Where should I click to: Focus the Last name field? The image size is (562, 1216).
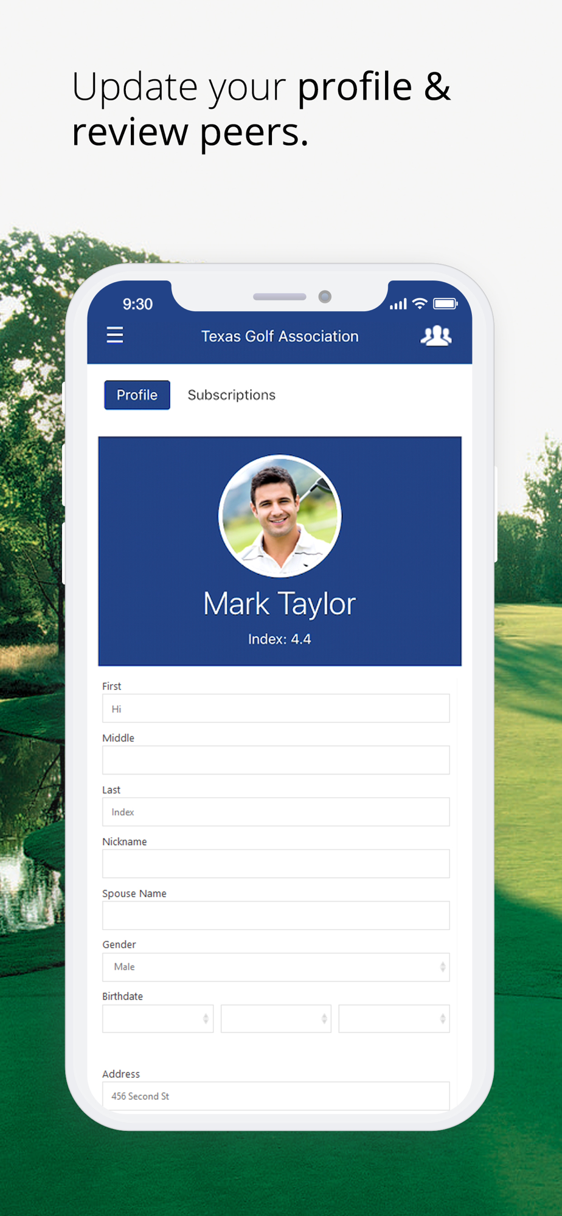pyautogui.click(x=276, y=812)
